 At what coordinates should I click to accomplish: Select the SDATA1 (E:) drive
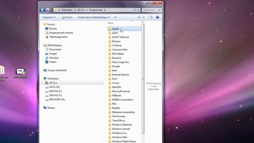coord(56,91)
